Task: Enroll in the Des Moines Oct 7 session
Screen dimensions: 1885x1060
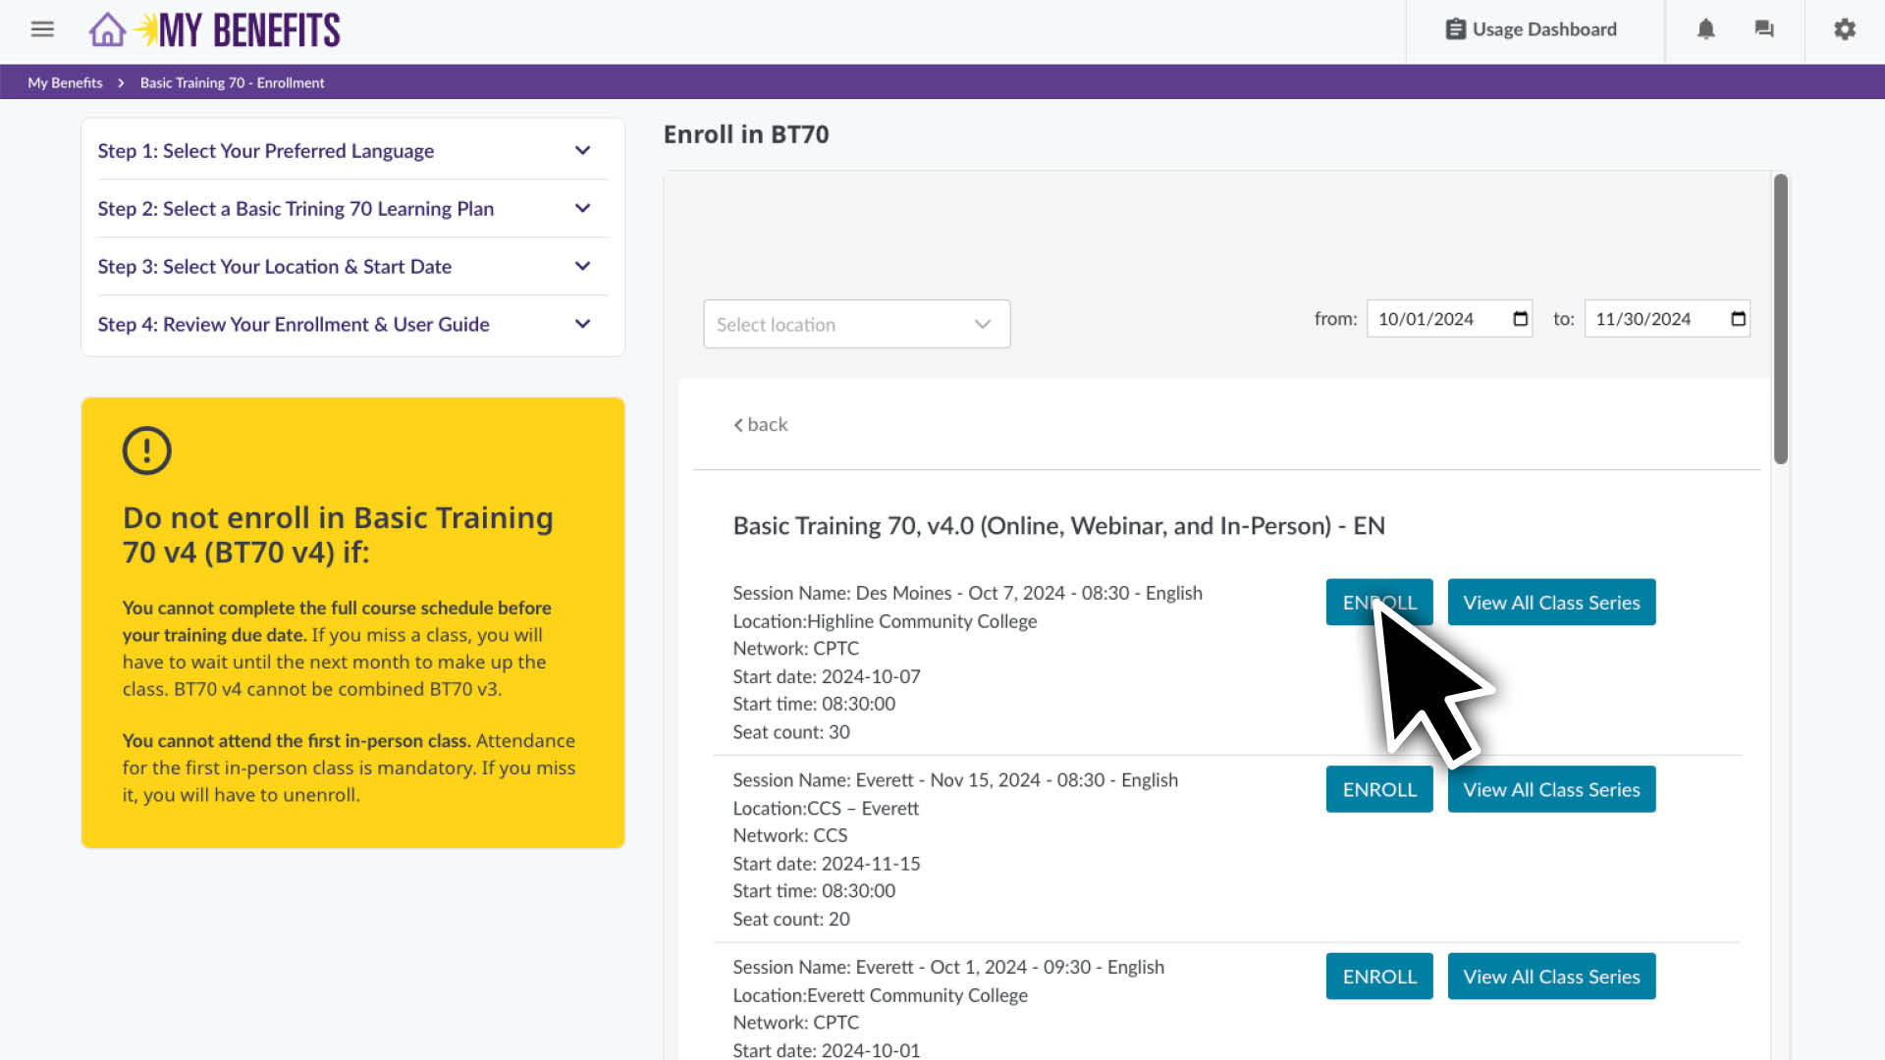Action: coord(1378,602)
